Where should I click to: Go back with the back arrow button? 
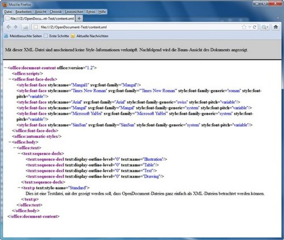9,27
